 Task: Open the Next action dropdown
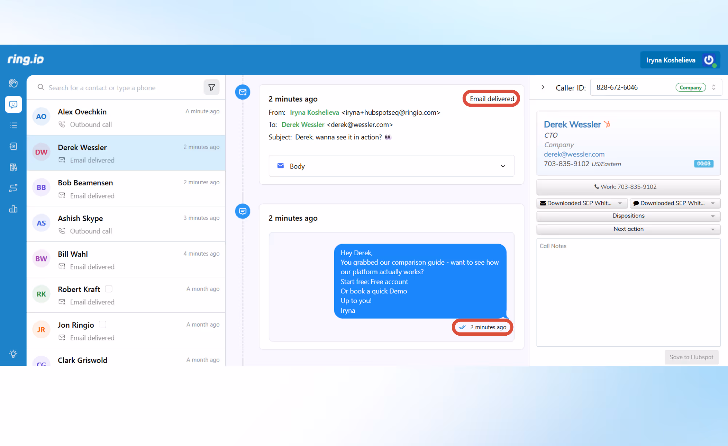click(628, 229)
